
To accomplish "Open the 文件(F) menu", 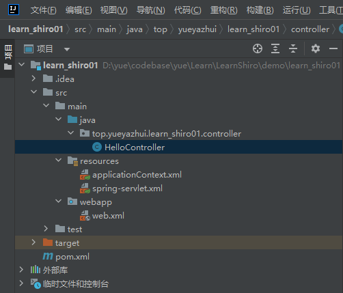I will pyautogui.click(x=44, y=10).
